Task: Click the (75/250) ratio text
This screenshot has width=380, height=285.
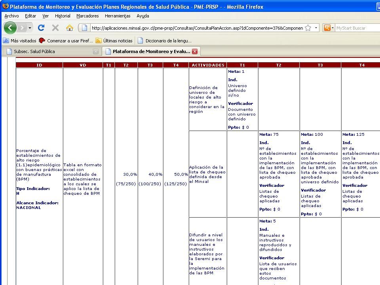Action: tap(126, 184)
